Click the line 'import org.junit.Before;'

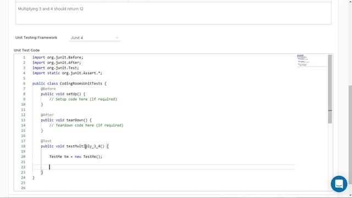(58, 57)
